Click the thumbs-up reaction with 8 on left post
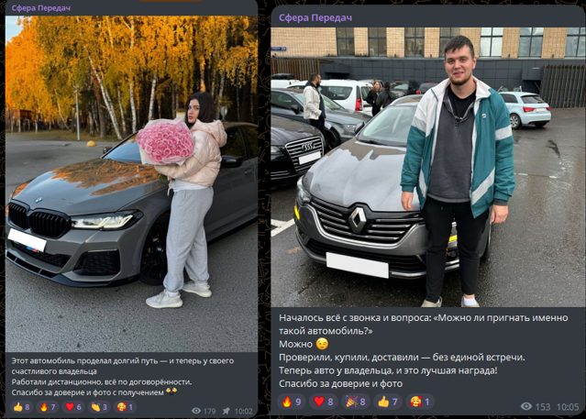Image resolution: width=586 pixels, height=419 pixels. tap(22, 407)
